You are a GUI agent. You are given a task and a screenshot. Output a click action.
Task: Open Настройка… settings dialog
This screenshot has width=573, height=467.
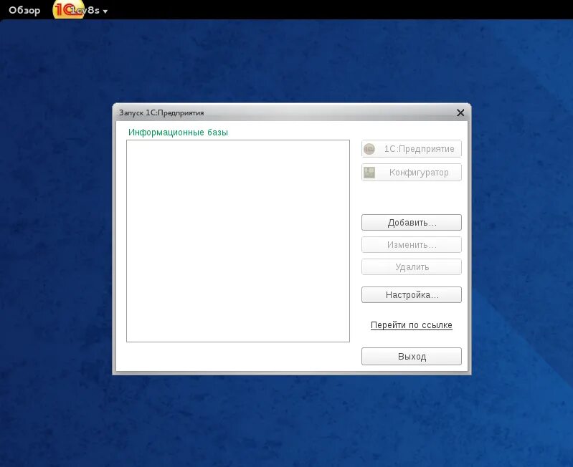coord(412,295)
